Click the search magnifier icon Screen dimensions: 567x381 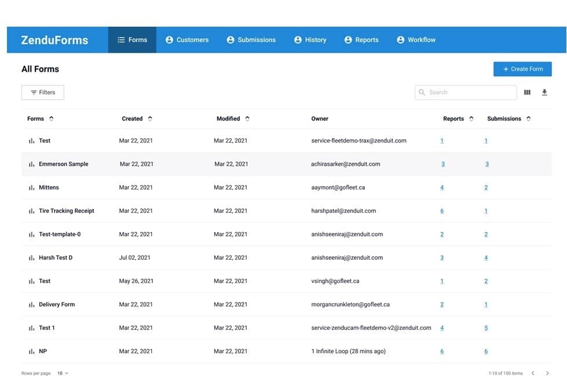[x=422, y=92]
